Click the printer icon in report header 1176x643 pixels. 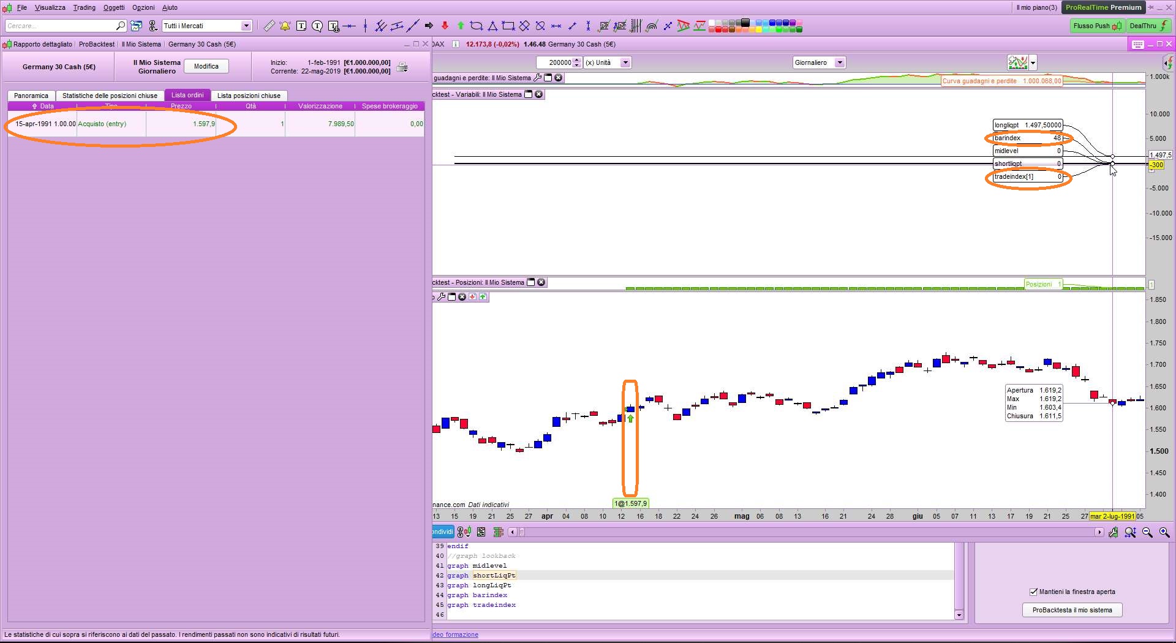pyautogui.click(x=402, y=67)
